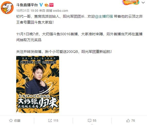Open the 斗鱼直播平台 username link

tap(27, 5)
